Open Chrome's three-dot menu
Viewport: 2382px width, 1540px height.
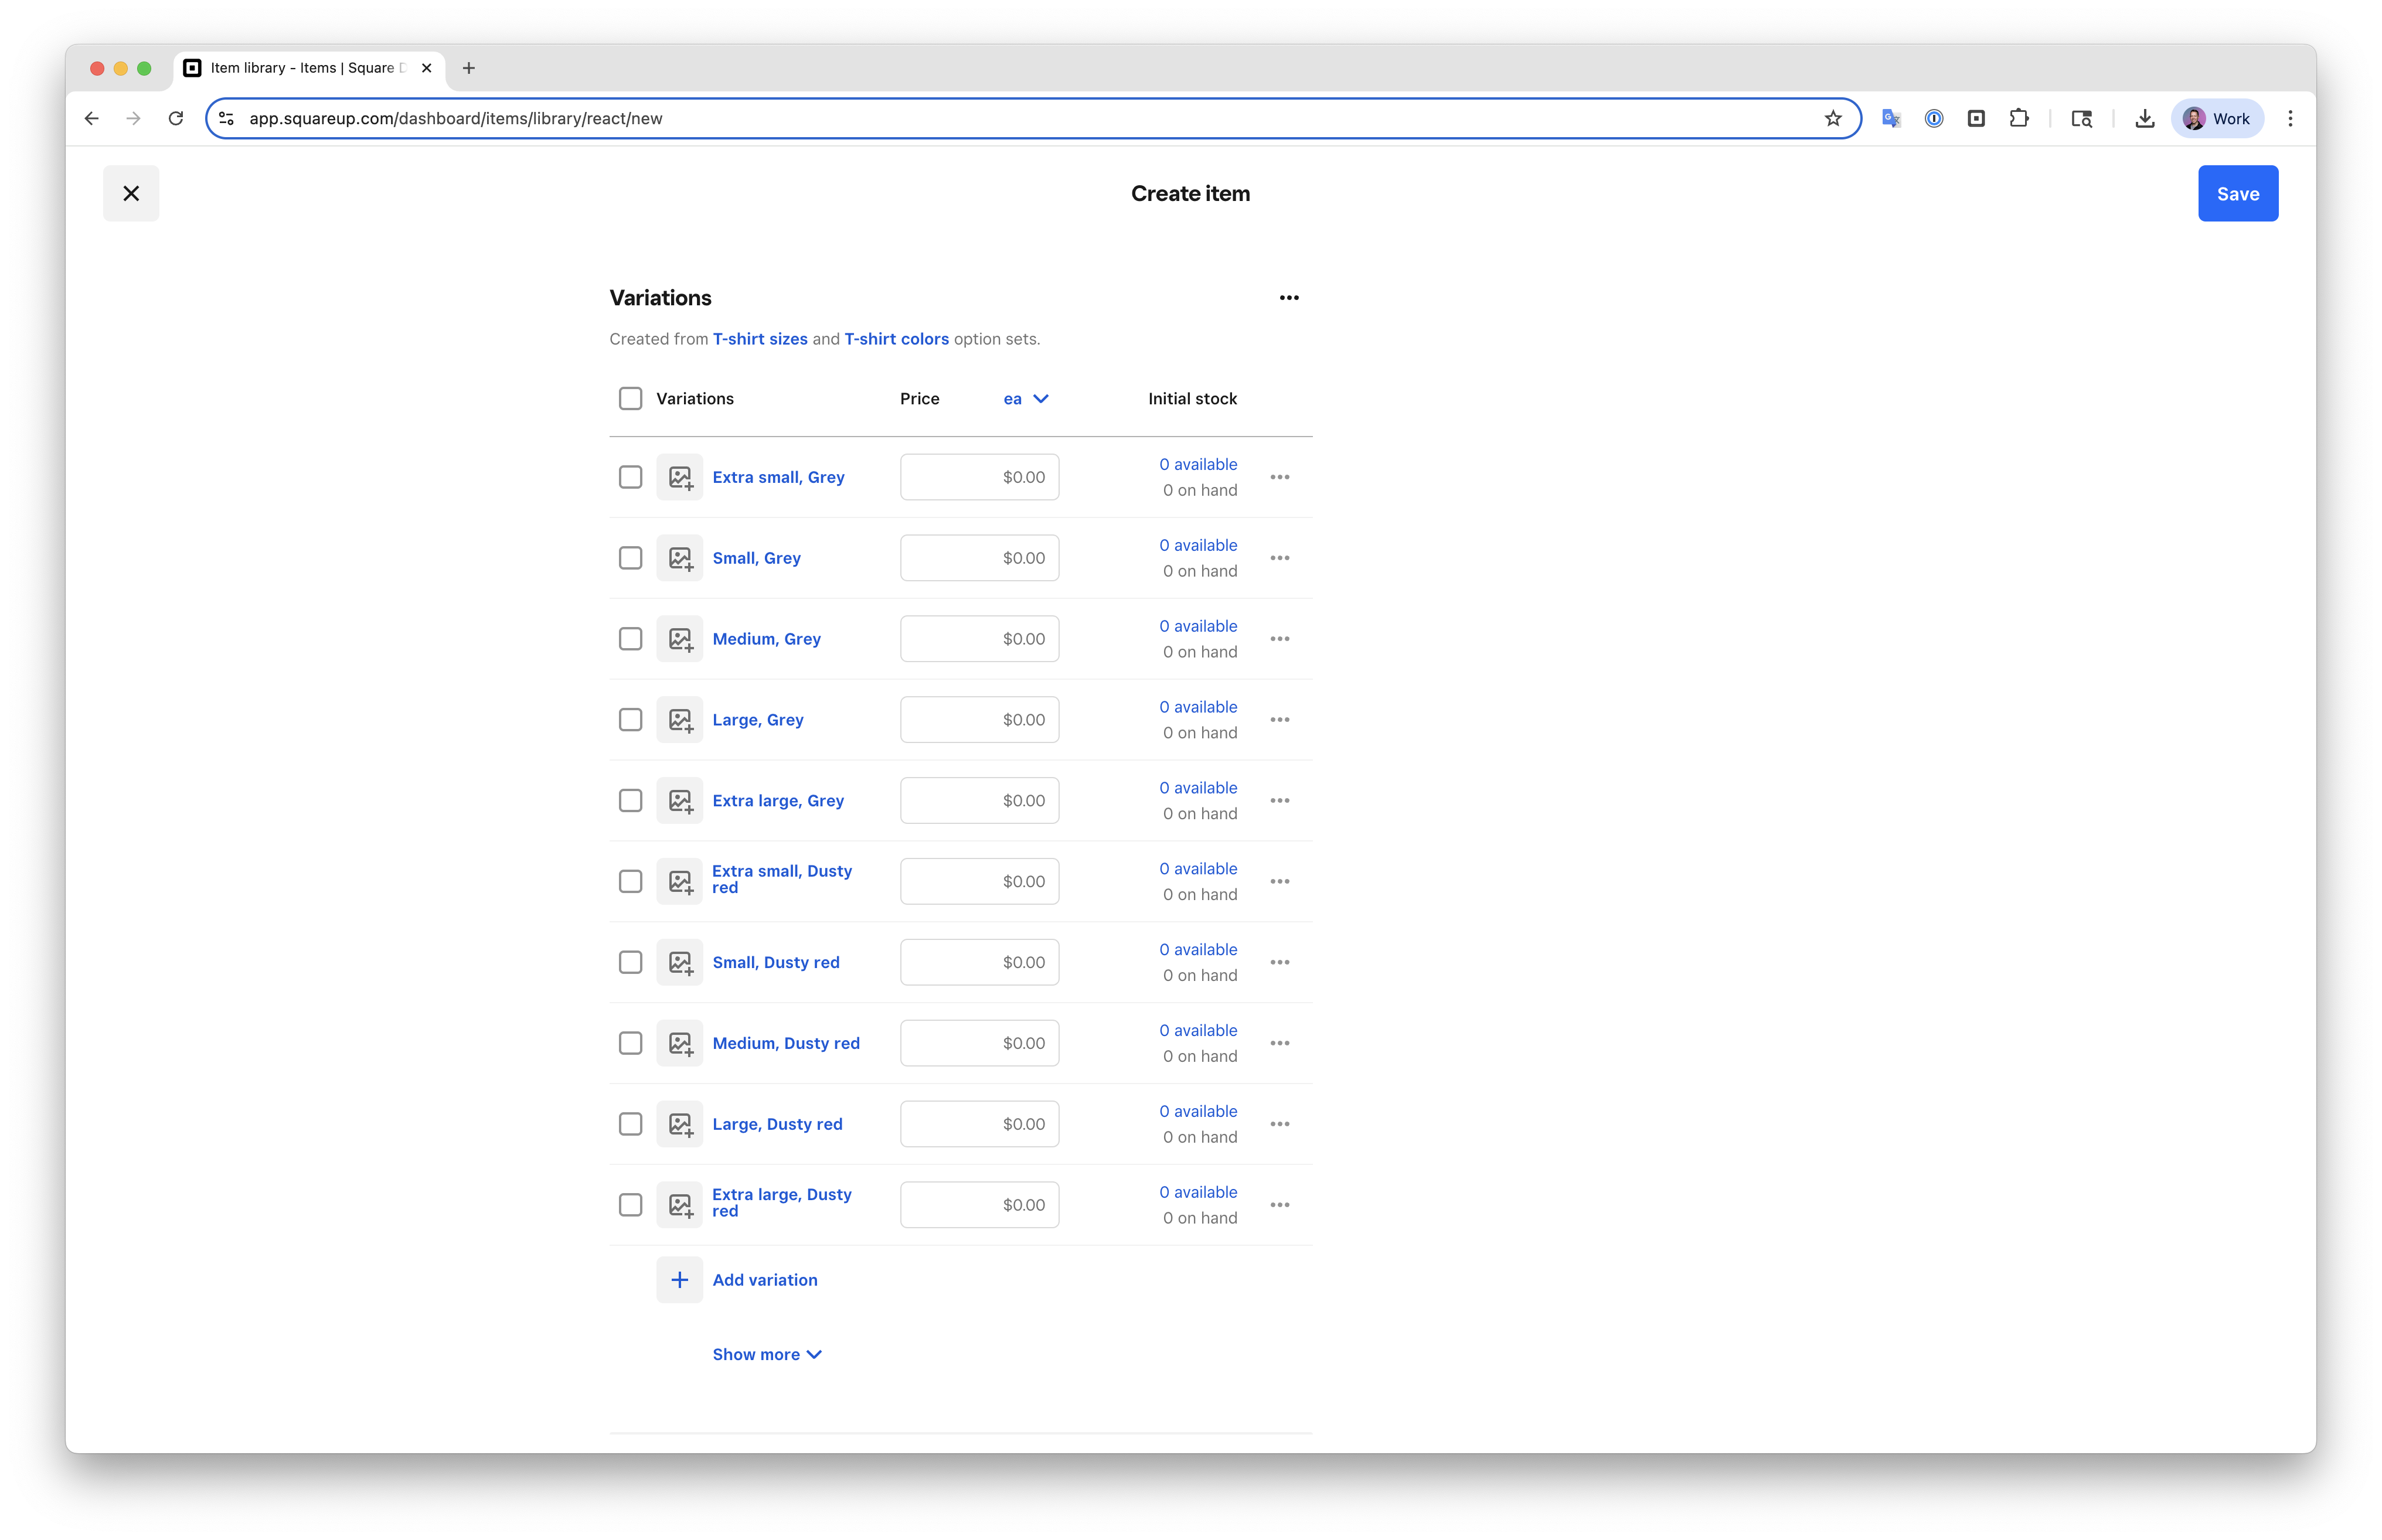coord(2290,119)
